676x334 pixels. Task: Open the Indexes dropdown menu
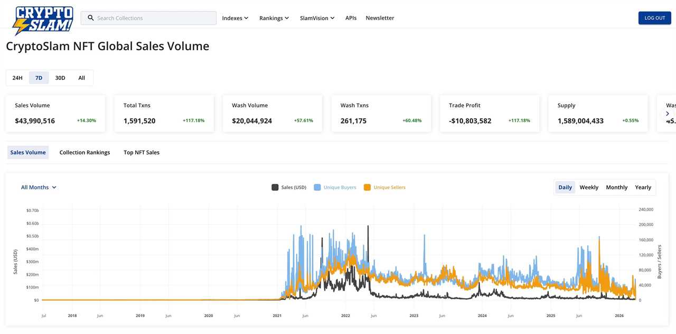point(235,18)
